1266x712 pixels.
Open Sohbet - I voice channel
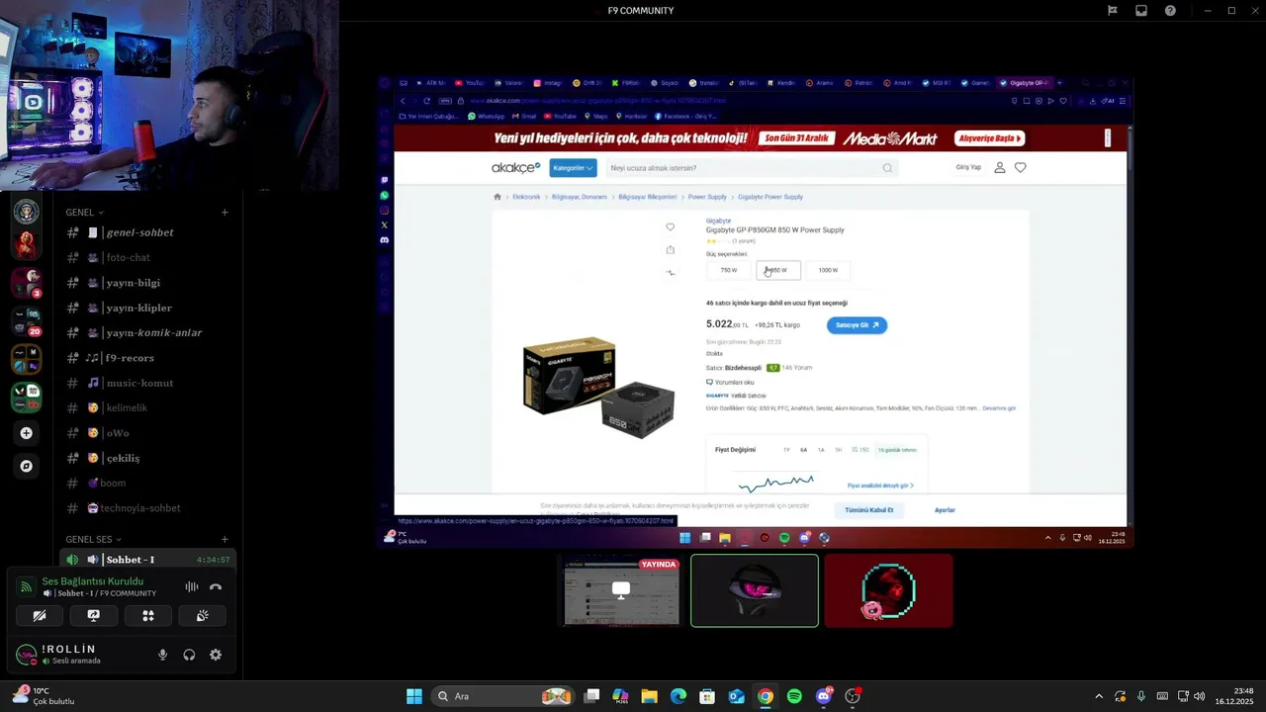pyautogui.click(x=148, y=560)
